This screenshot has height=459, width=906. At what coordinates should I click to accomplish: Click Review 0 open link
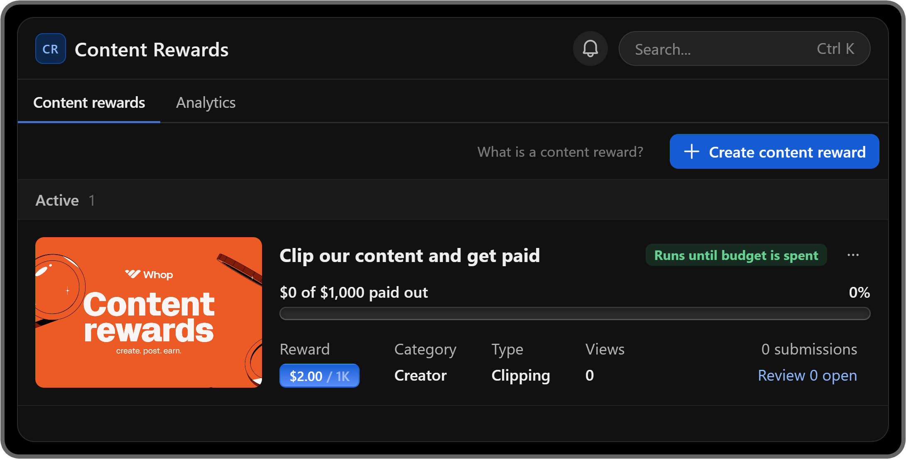pos(807,375)
